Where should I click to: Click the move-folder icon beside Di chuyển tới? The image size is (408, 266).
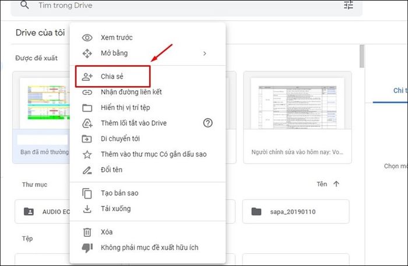(x=87, y=139)
